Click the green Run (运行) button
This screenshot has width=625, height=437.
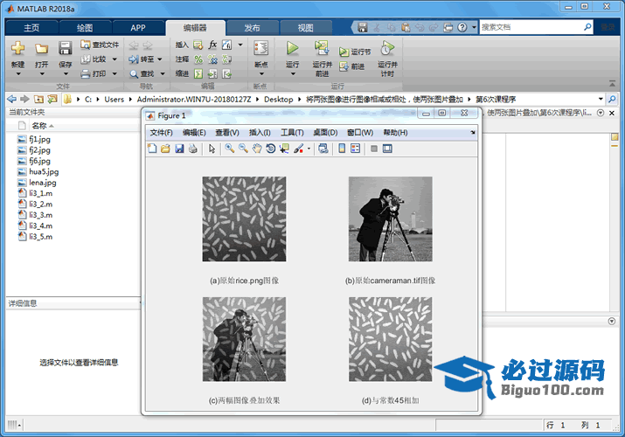[x=292, y=48]
